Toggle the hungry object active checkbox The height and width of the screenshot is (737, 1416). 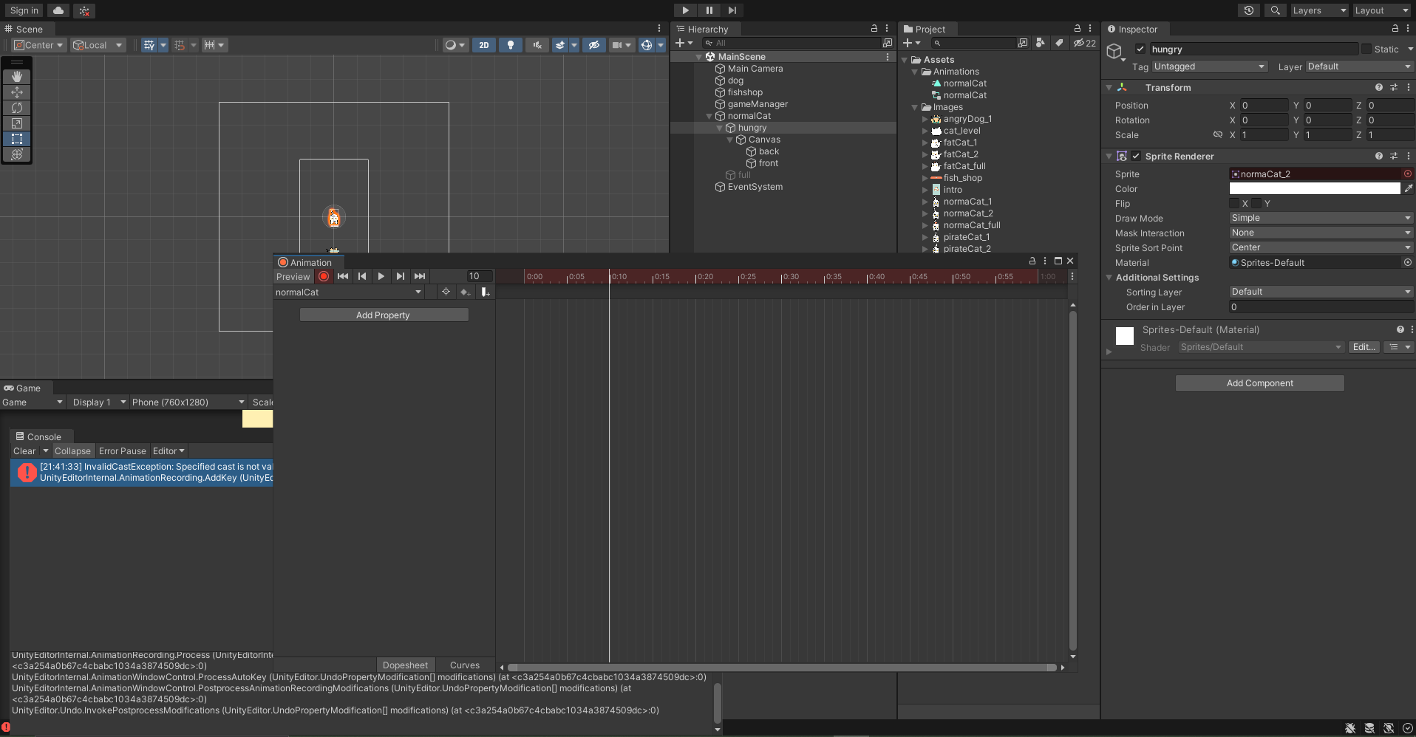tap(1140, 49)
